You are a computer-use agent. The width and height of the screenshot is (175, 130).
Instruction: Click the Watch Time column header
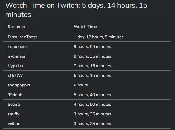coord(85,27)
